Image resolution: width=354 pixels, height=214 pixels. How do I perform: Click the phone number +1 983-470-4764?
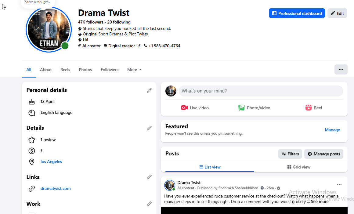(164, 46)
